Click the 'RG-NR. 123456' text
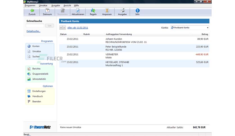Screen dimensions: 235x136 [114, 50]
